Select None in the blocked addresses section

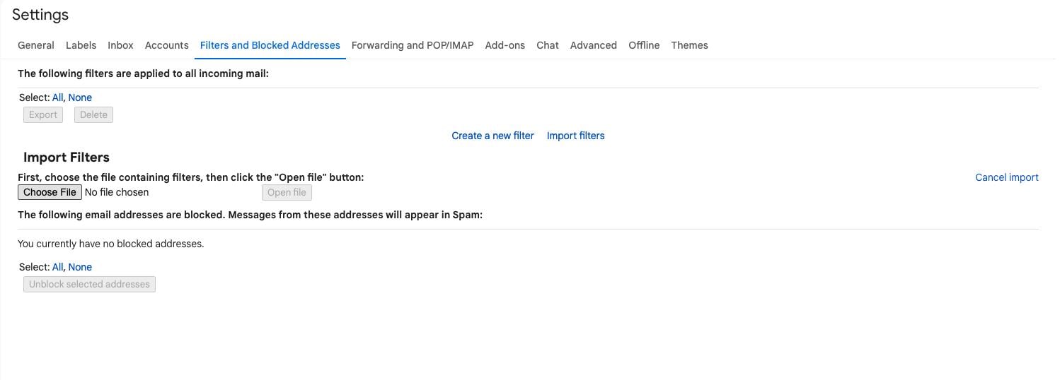80,267
